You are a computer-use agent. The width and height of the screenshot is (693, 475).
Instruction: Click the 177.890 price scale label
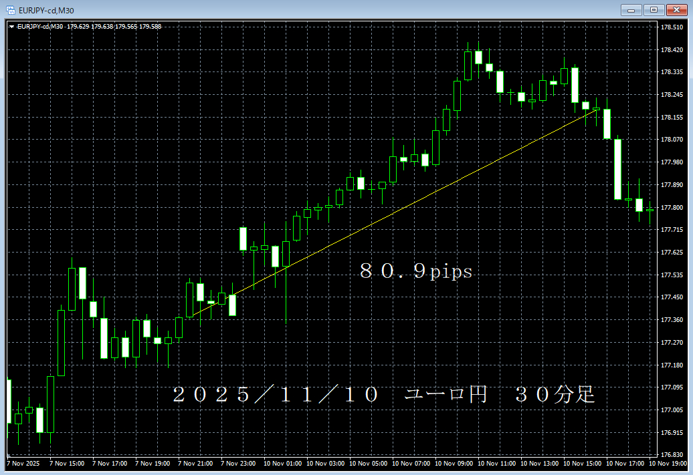[x=672, y=185]
